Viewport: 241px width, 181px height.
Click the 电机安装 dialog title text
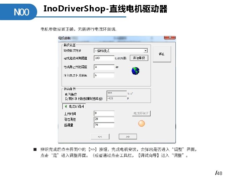(x=64, y=38)
